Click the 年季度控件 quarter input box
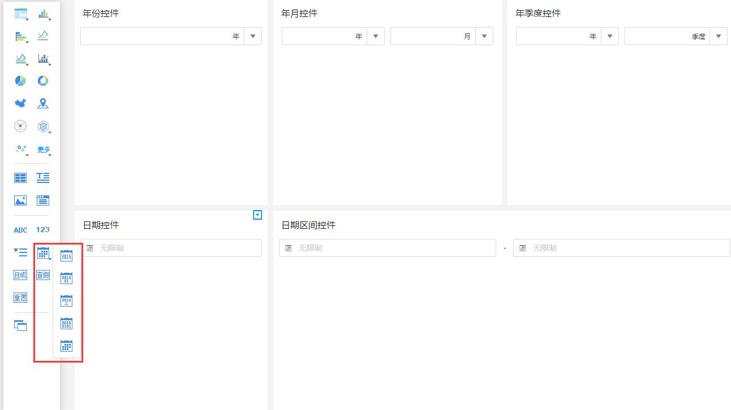This screenshot has width=731, height=410. (668, 36)
